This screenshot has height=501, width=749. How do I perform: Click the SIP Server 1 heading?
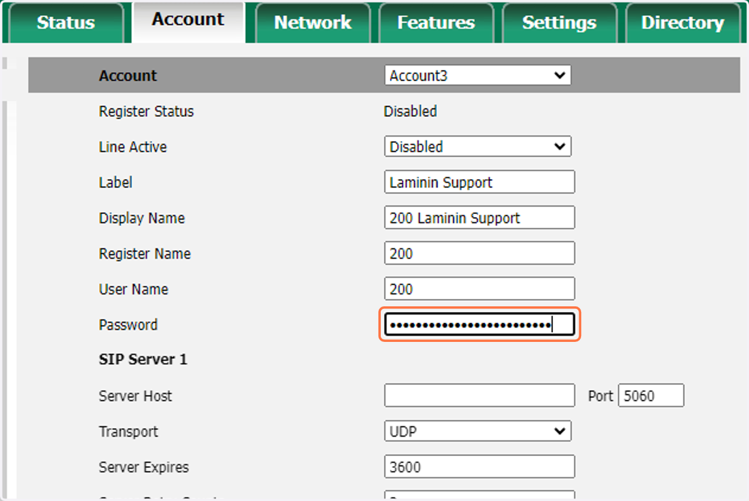pyautogui.click(x=143, y=360)
